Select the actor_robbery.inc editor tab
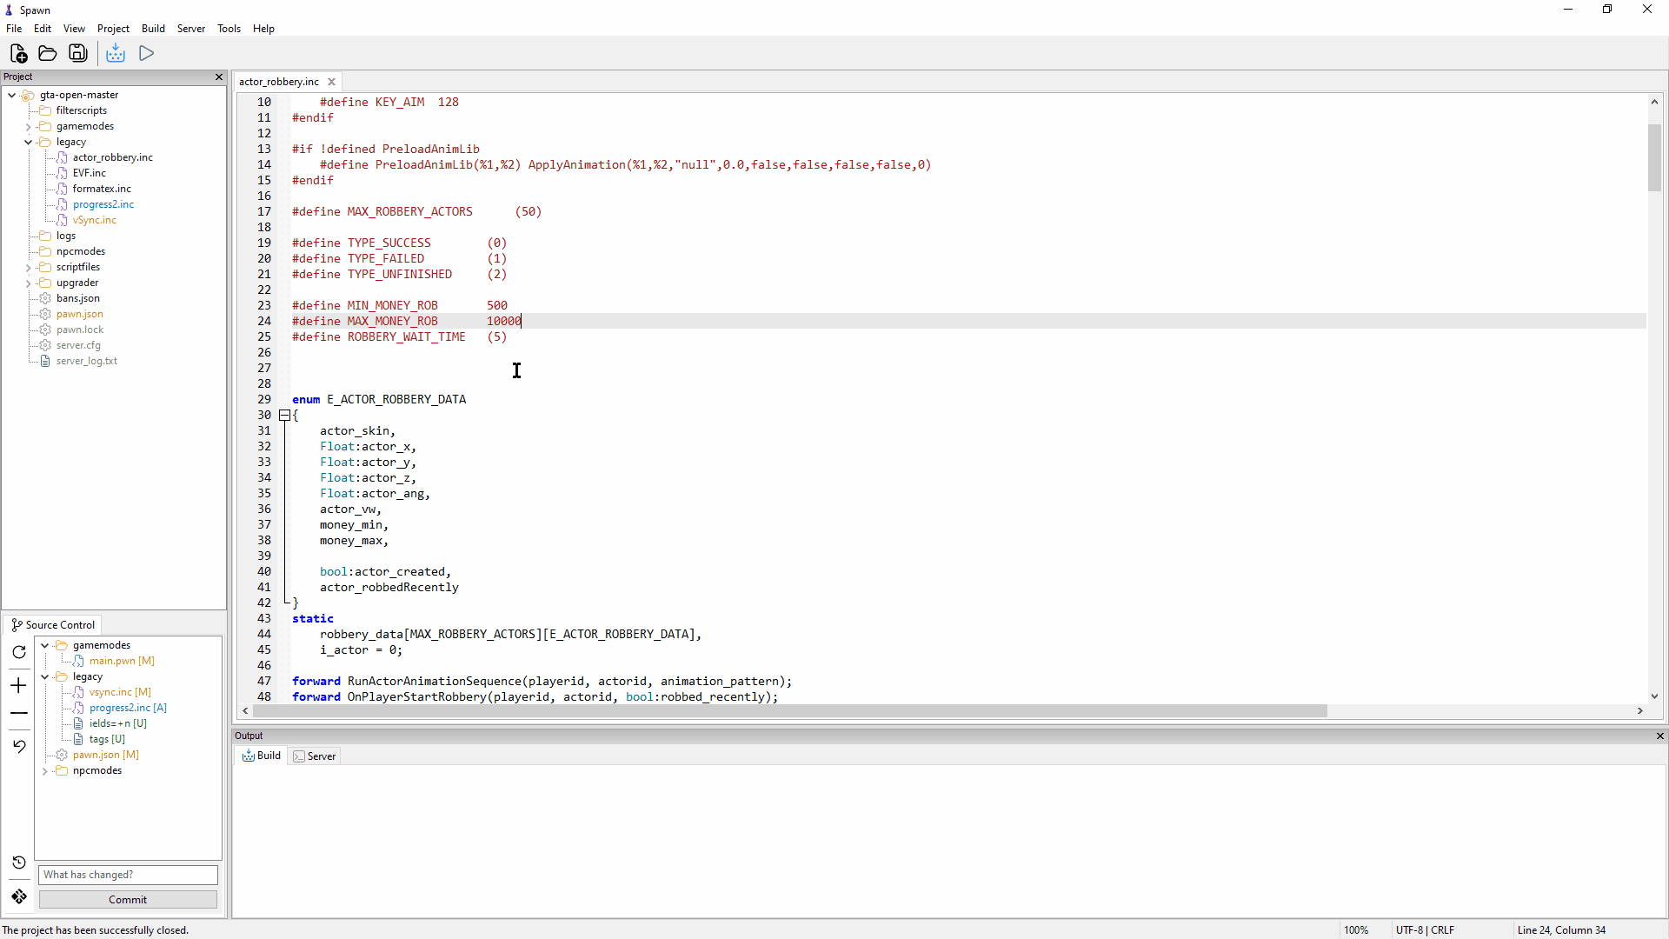The image size is (1669, 939). click(x=279, y=82)
